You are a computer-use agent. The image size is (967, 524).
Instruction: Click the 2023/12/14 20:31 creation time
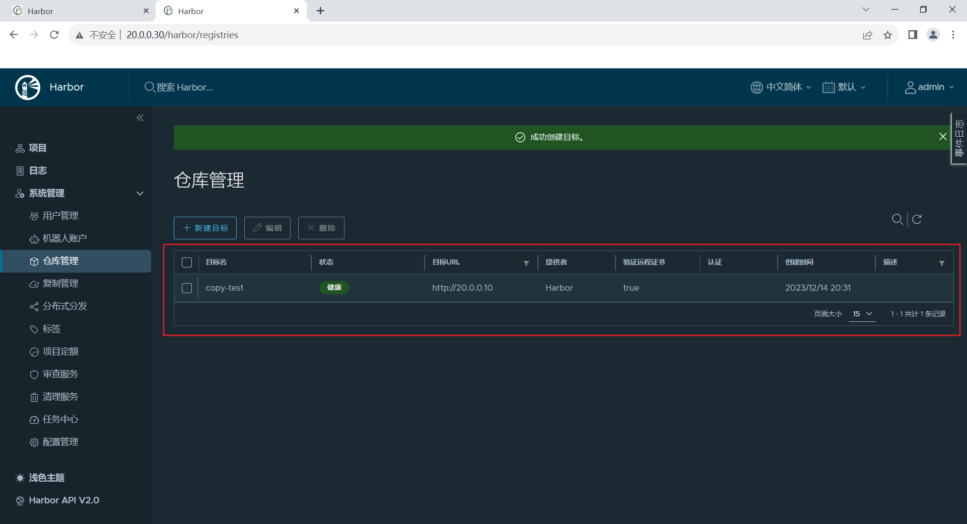tap(818, 288)
